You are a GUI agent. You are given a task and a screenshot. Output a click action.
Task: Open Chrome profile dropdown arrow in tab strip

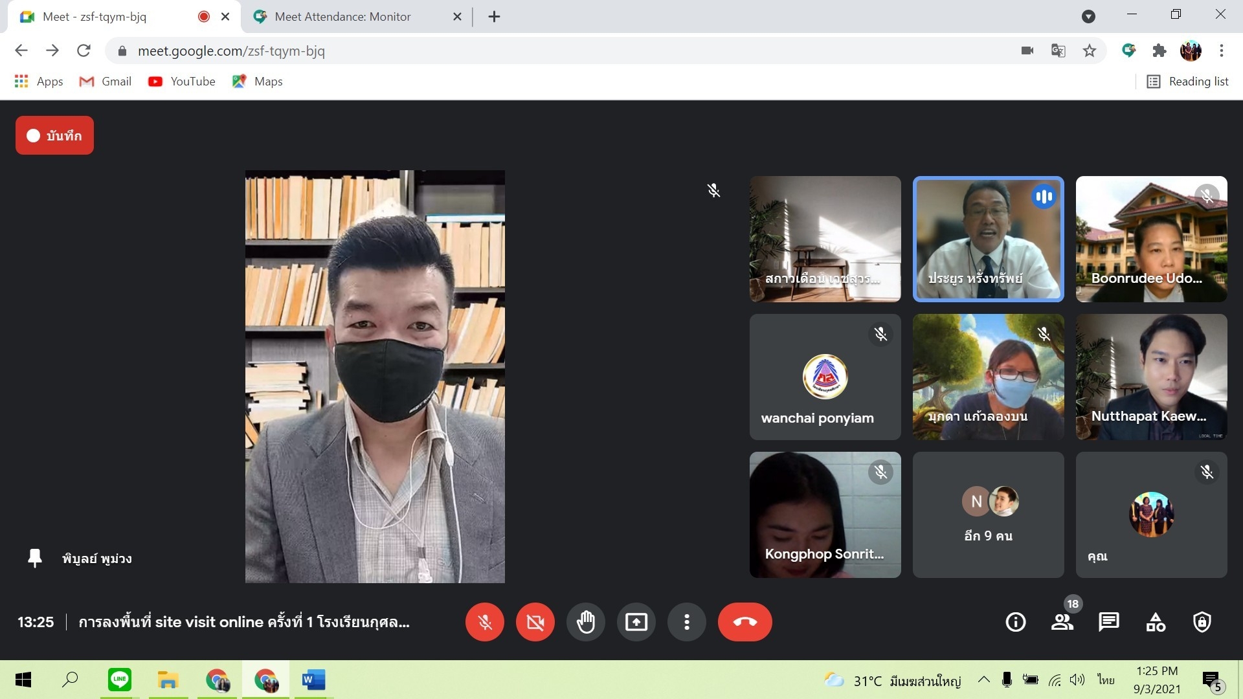coord(1088,17)
